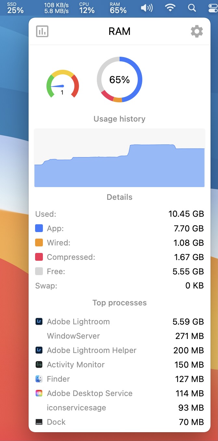Click the blue App color swatch
This screenshot has height=441, width=218.
click(39, 228)
